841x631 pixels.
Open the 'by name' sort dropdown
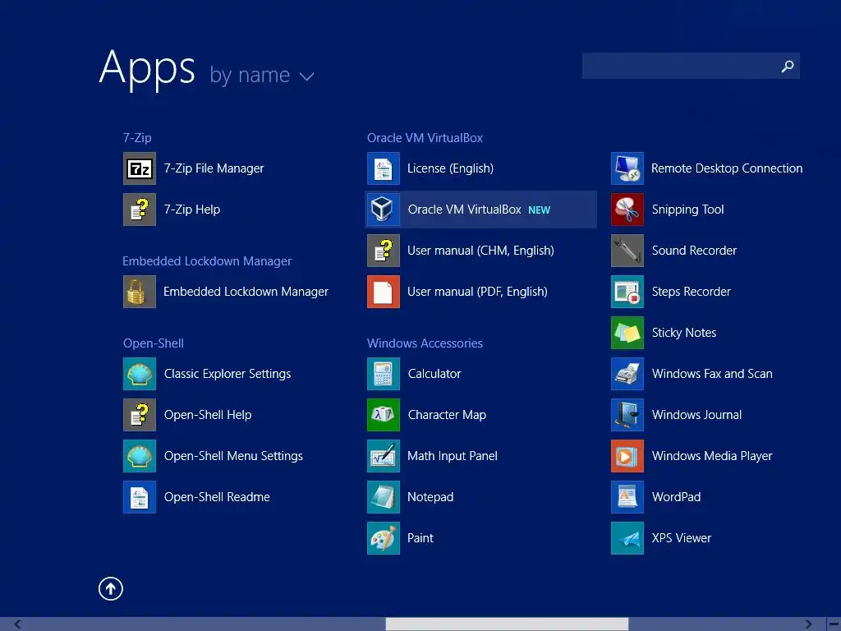pos(261,75)
